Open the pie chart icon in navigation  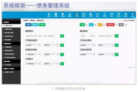pyautogui.click(x=63, y=15)
